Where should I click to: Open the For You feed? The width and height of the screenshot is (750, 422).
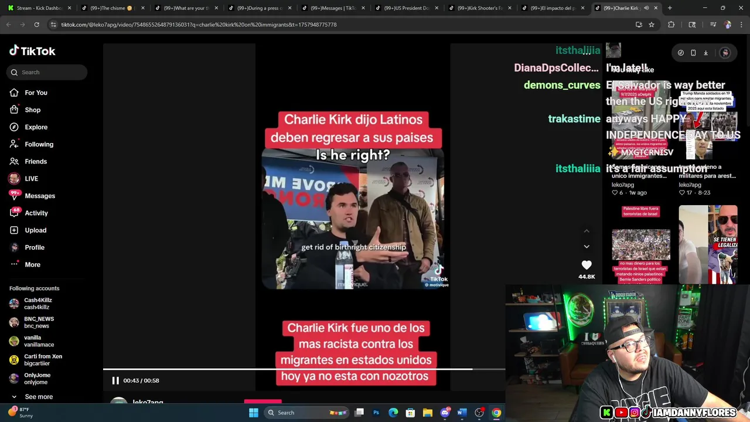click(36, 93)
